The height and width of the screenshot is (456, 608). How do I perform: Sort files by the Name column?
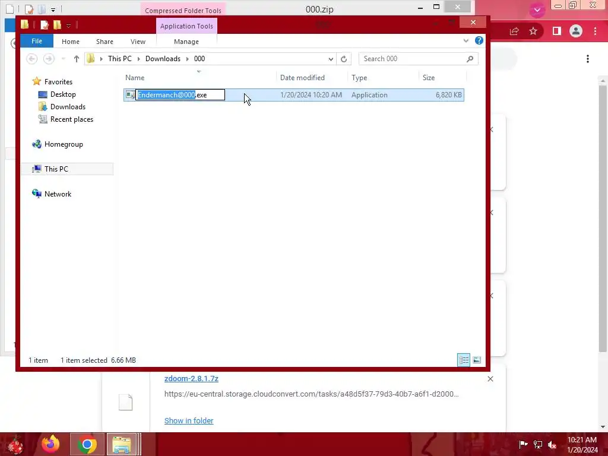pos(199,78)
